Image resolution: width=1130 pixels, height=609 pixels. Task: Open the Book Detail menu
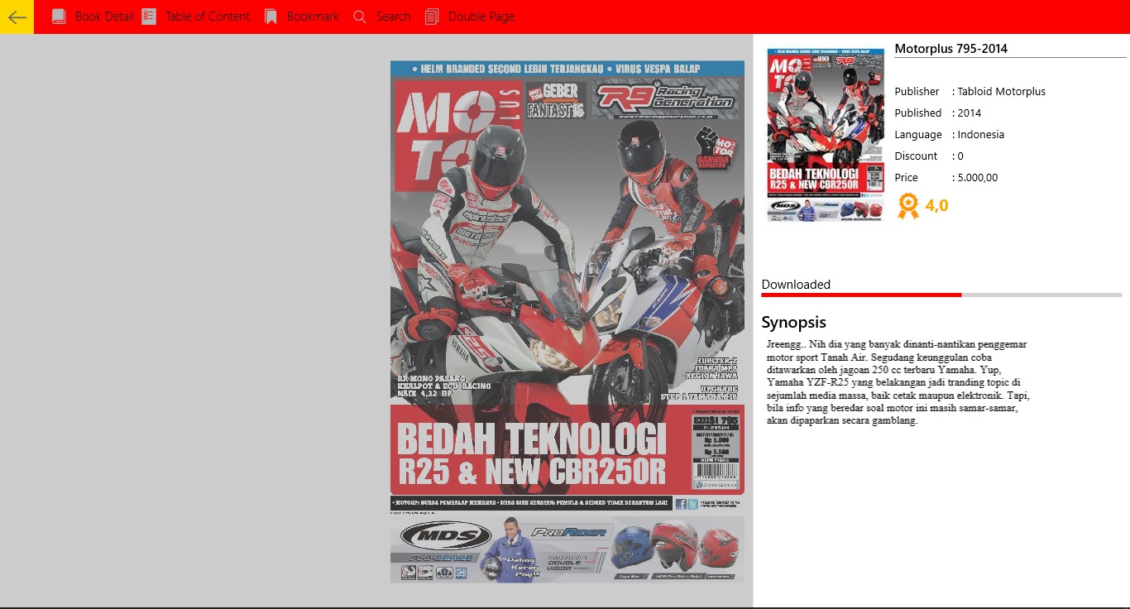click(x=104, y=17)
